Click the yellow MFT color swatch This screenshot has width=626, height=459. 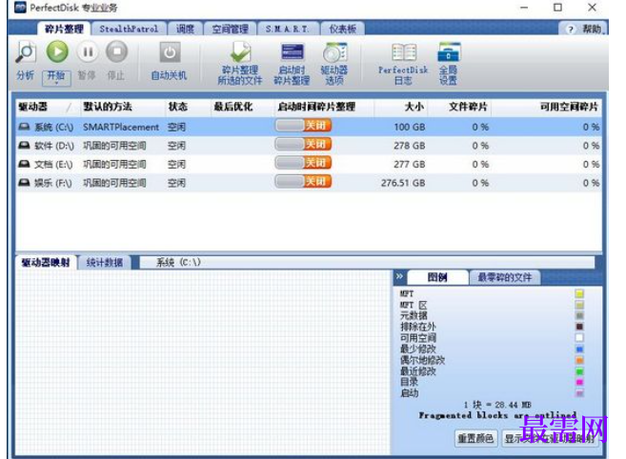(x=579, y=293)
